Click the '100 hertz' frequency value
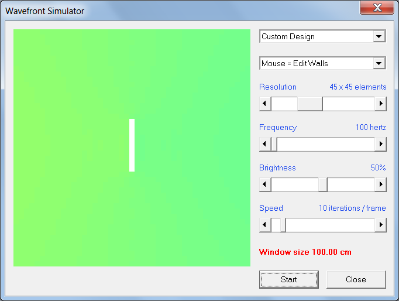The height and width of the screenshot is (301, 399). [x=371, y=127]
